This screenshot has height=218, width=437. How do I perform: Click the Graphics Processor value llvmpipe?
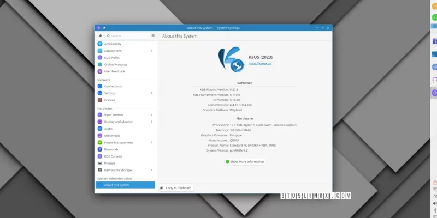236,135
